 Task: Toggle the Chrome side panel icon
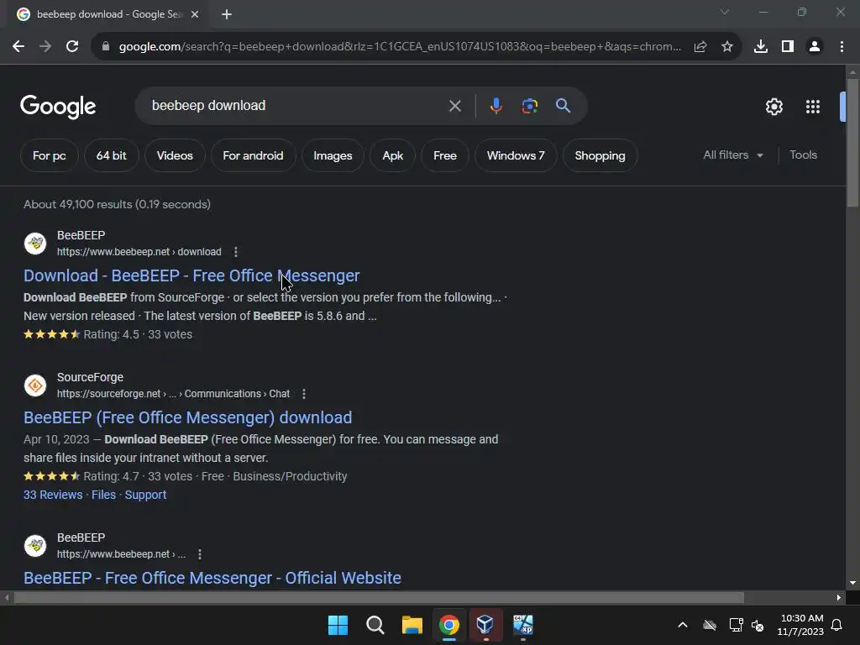788,47
